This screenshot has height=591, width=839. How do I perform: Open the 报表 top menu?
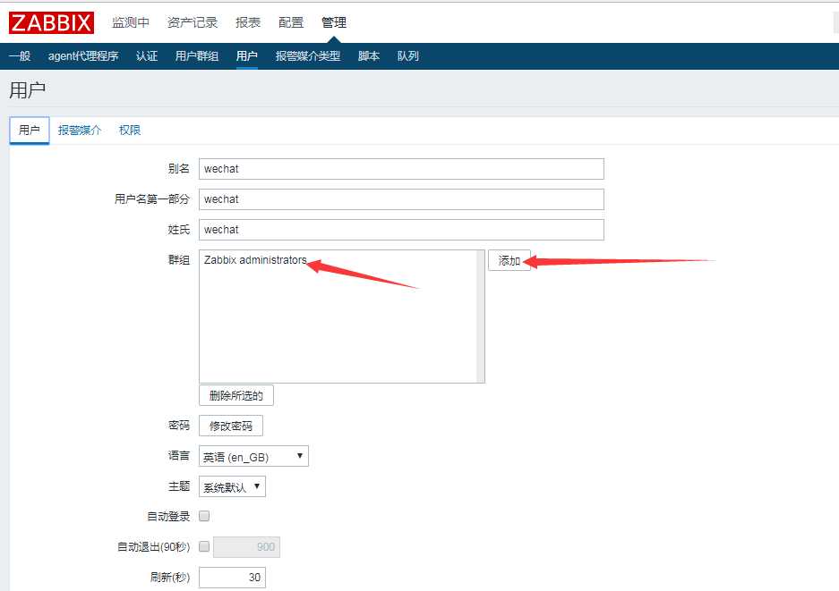[248, 22]
